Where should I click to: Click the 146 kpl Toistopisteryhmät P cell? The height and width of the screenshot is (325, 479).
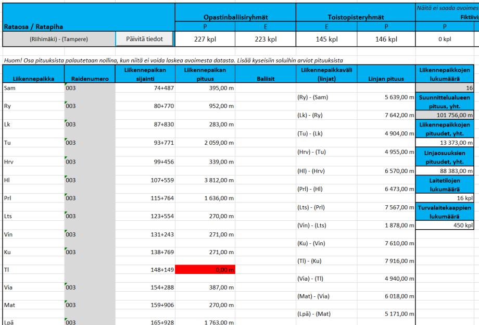pyautogui.click(x=386, y=39)
